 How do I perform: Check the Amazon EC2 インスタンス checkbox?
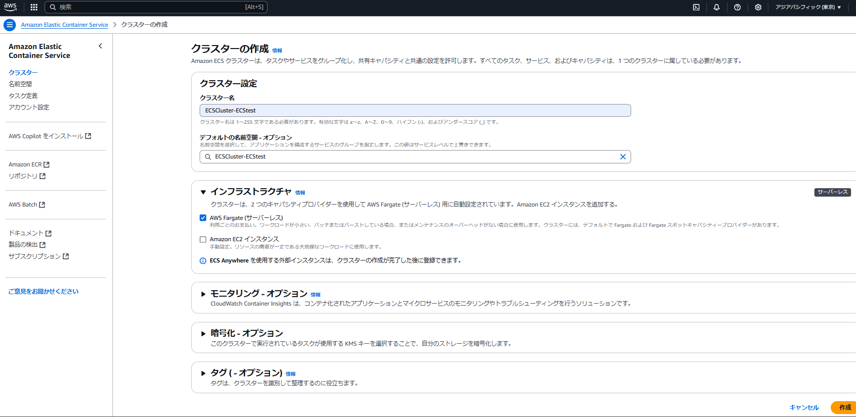pyautogui.click(x=203, y=239)
